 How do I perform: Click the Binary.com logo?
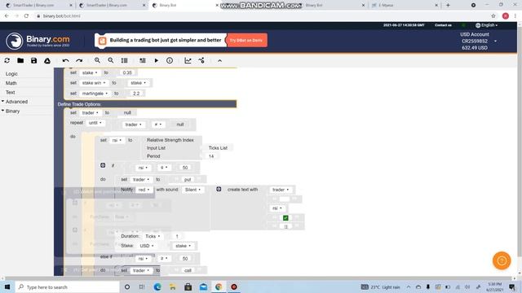38,41
